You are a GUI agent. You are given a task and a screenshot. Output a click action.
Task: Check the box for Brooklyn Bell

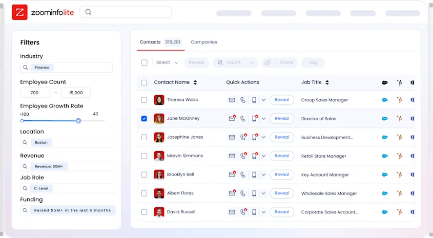144,175
